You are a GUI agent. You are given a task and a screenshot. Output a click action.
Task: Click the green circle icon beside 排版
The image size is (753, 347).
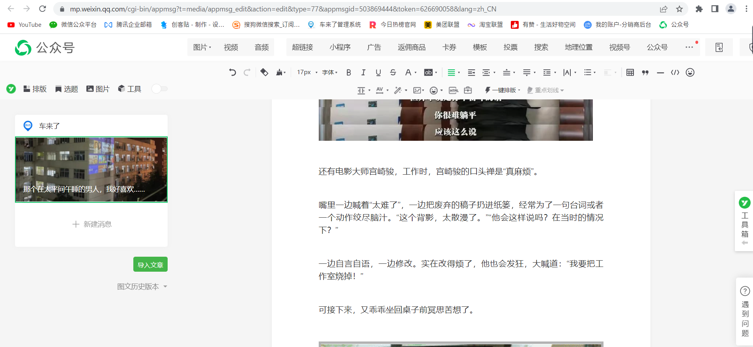[11, 89]
